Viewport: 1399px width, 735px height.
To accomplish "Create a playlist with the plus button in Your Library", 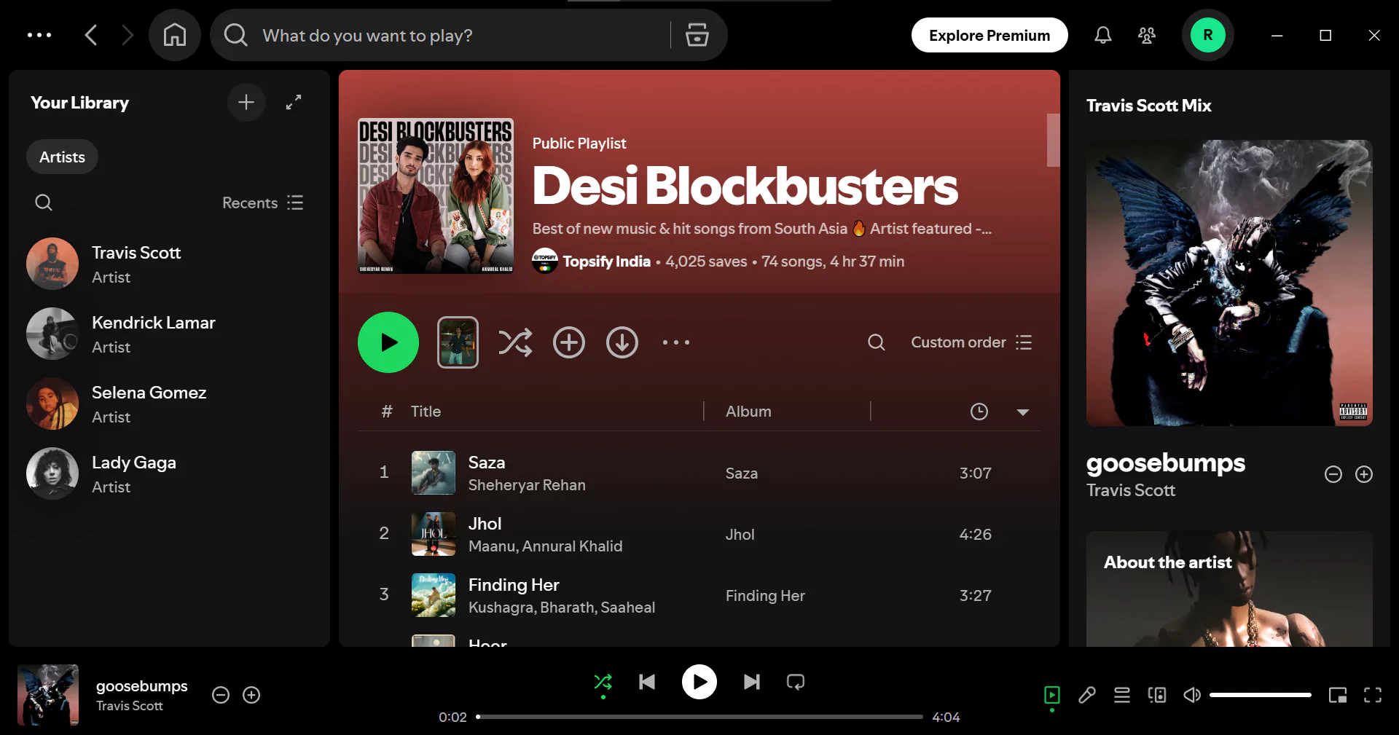I will pos(246,102).
